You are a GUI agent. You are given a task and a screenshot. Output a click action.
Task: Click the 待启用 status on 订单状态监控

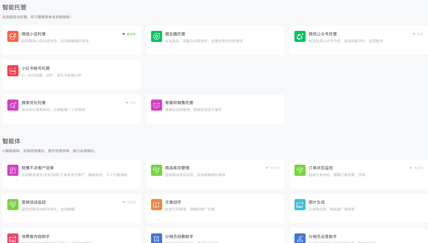coord(418,168)
